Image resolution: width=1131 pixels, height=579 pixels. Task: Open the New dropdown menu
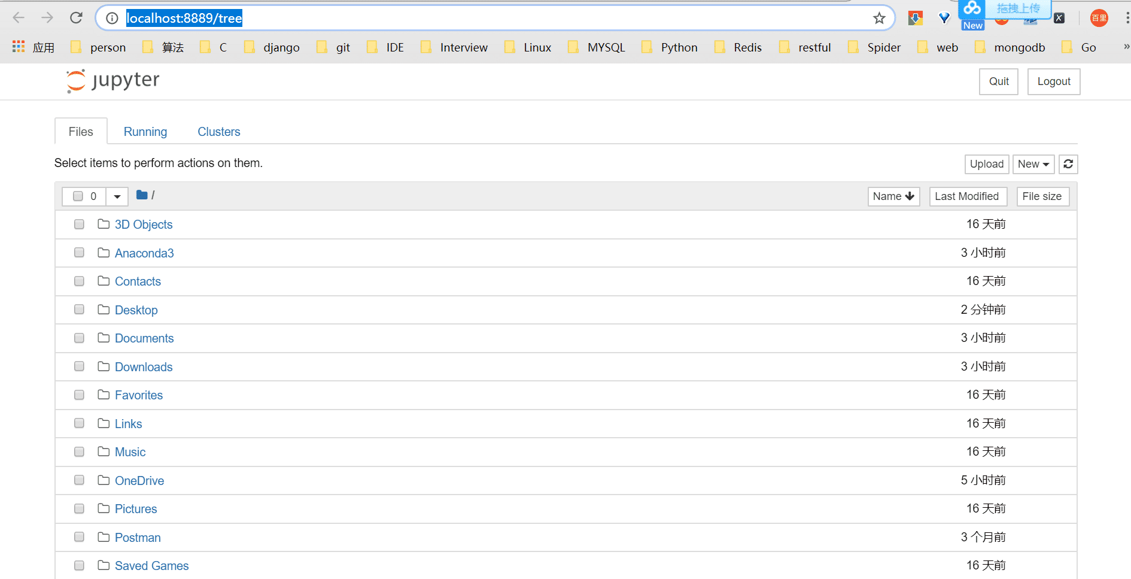point(1033,164)
